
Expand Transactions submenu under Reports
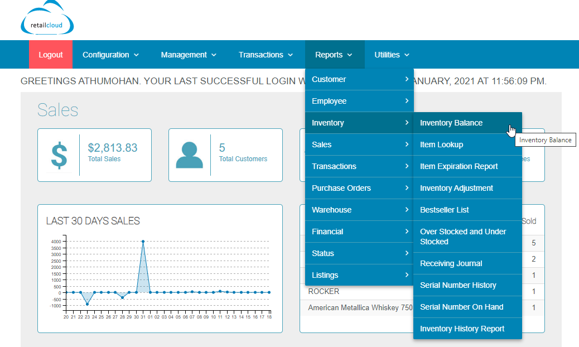(359, 166)
